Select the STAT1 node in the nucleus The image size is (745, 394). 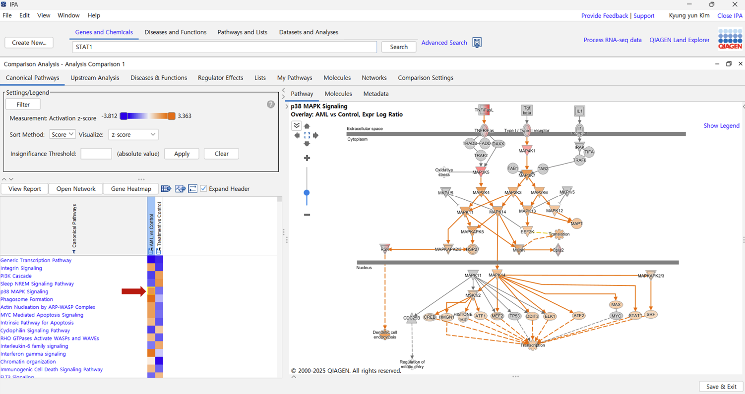click(x=635, y=315)
